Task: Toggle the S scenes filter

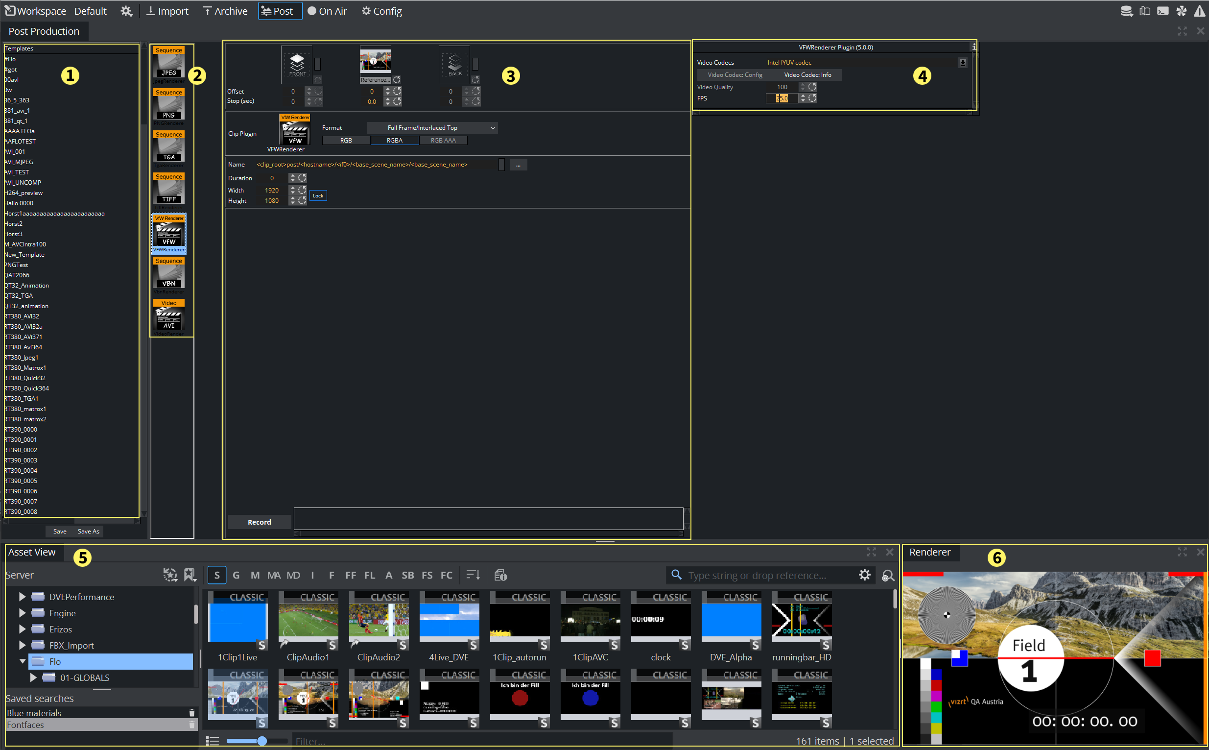Action: [x=216, y=575]
